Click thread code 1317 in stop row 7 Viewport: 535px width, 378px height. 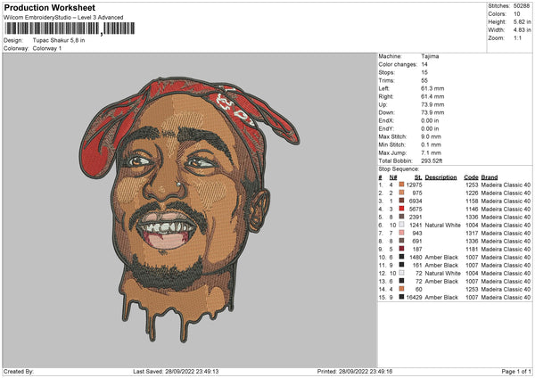click(x=472, y=233)
